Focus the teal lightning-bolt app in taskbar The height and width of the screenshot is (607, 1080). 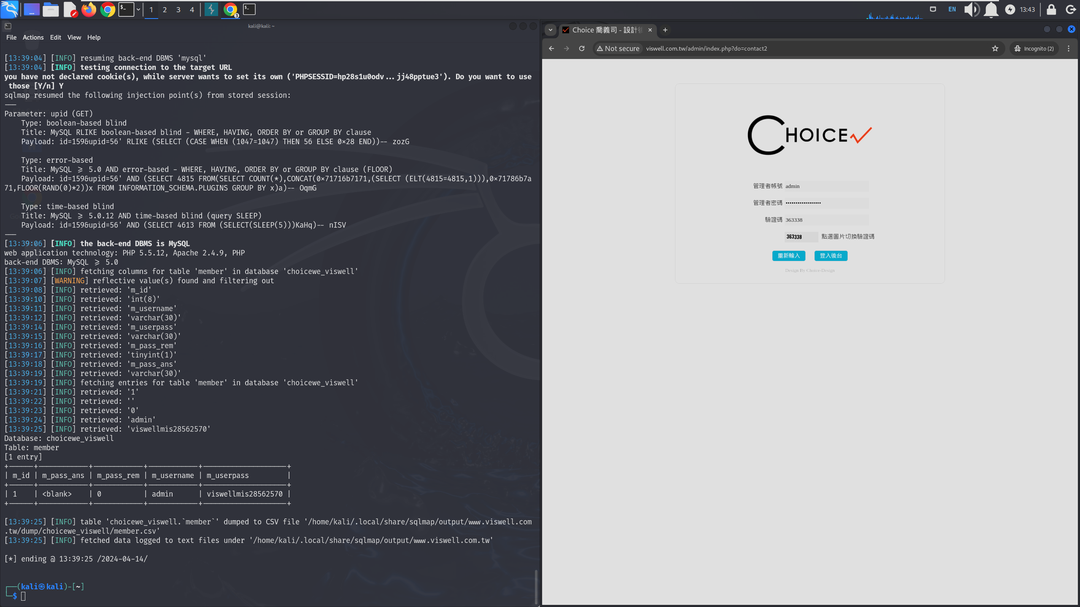pos(211,9)
